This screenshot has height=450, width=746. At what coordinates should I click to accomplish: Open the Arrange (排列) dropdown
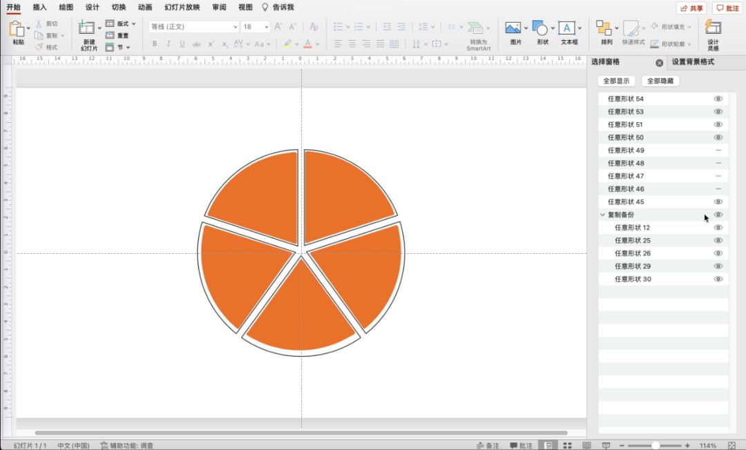click(x=617, y=28)
